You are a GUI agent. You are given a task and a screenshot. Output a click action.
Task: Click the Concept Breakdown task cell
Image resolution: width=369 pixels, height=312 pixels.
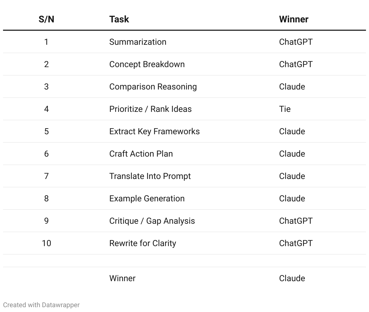[147, 64]
